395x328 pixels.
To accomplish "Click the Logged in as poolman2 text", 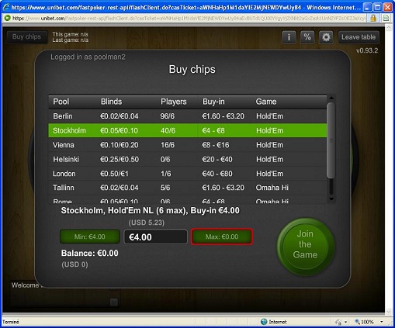I will [88, 57].
